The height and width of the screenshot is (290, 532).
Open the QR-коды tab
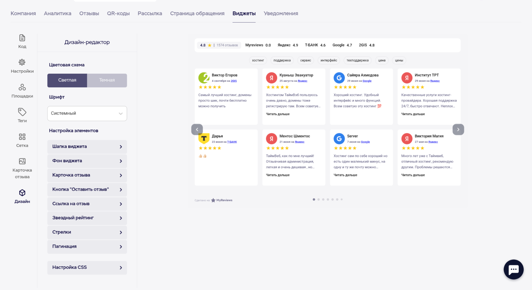[118, 13]
